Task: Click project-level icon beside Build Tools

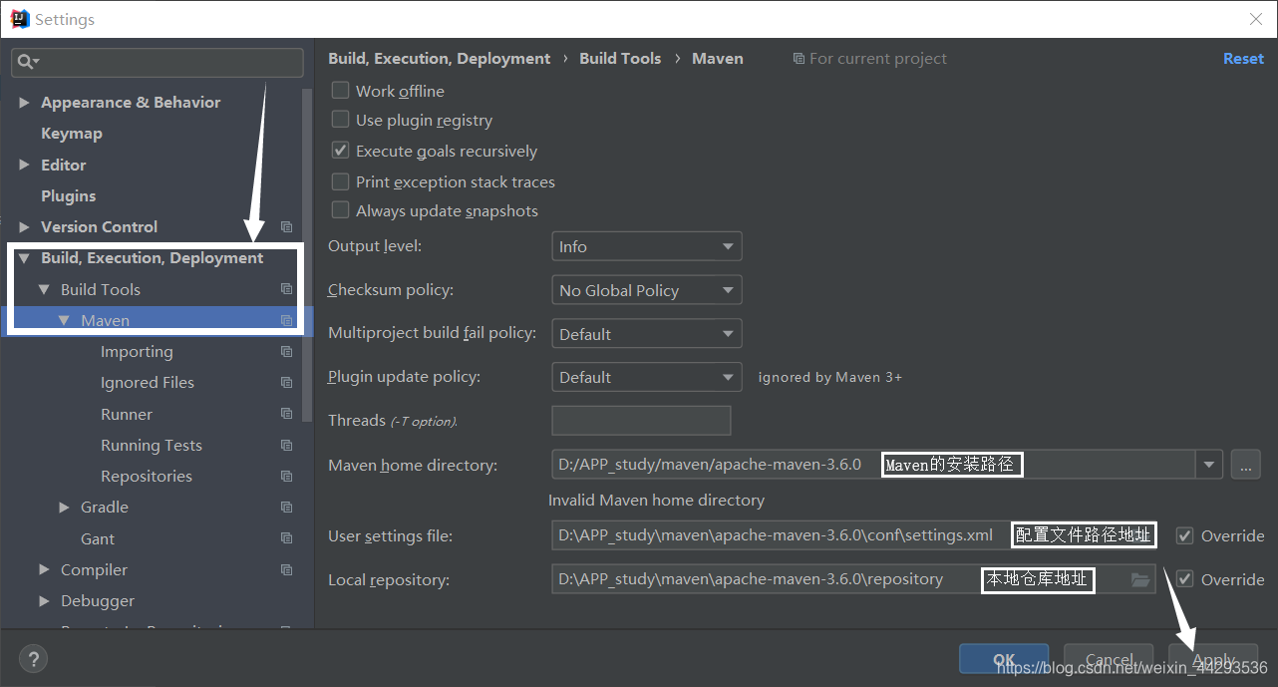Action: coord(286,289)
